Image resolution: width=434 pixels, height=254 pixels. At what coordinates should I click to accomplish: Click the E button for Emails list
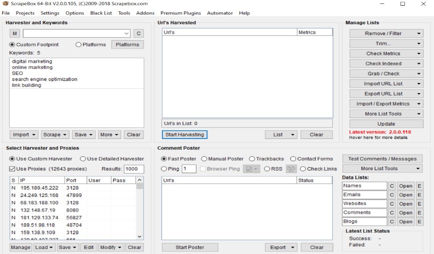coord(419,195)
